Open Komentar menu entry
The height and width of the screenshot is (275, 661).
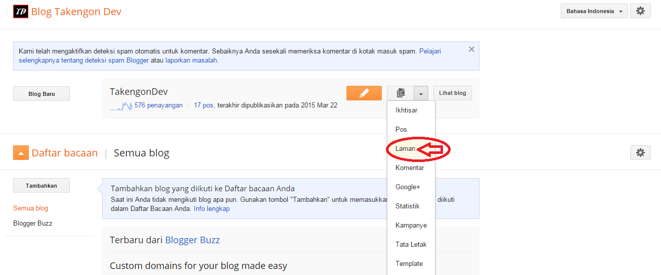411,168
